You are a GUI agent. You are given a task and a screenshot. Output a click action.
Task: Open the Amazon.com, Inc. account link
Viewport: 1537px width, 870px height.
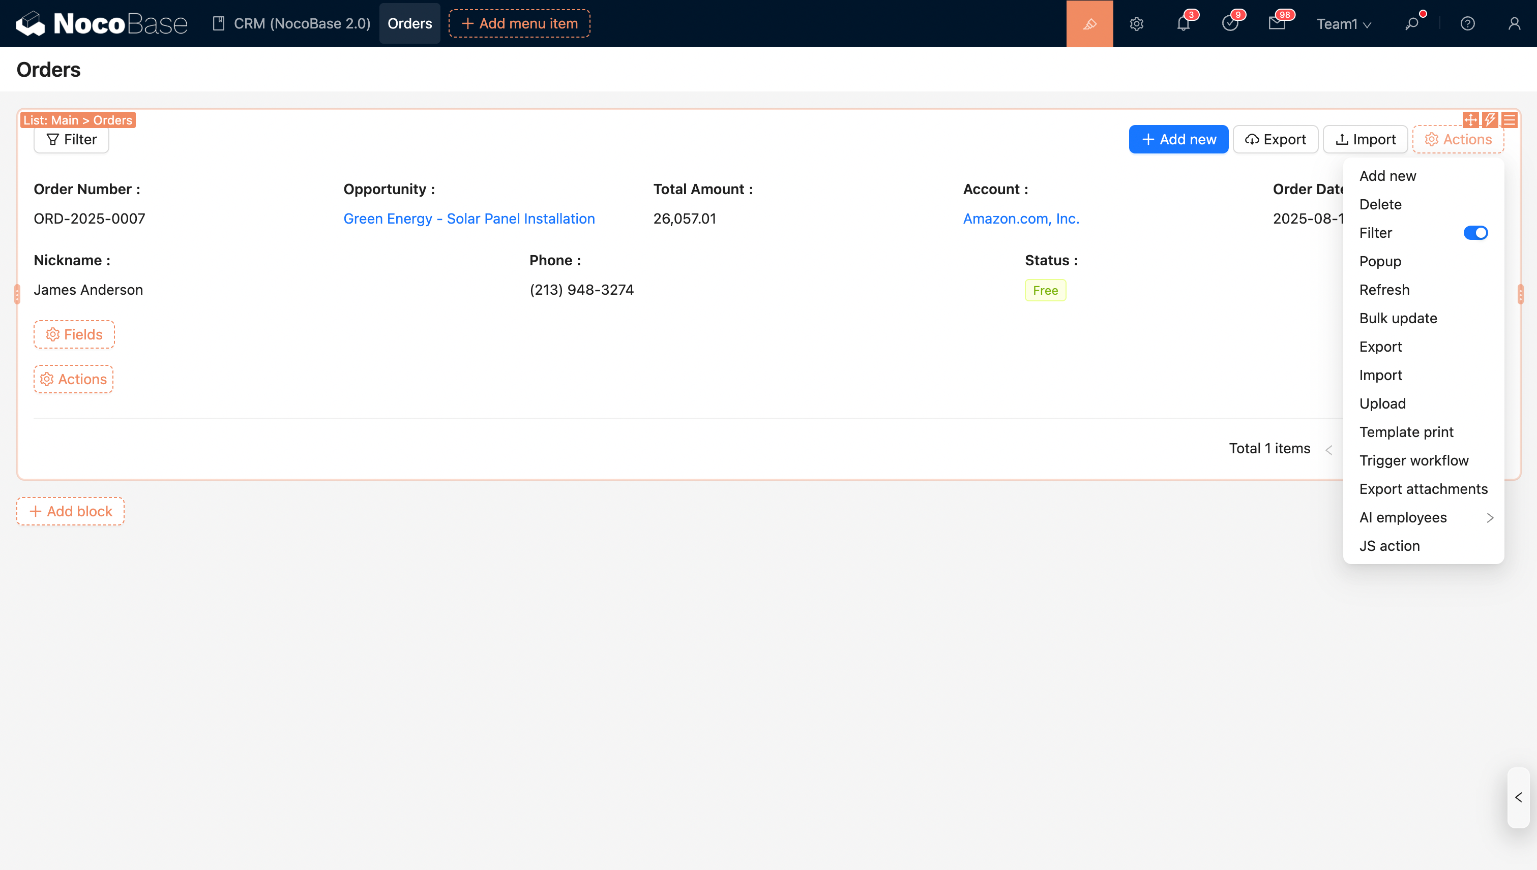click(x=1021, y=219)
